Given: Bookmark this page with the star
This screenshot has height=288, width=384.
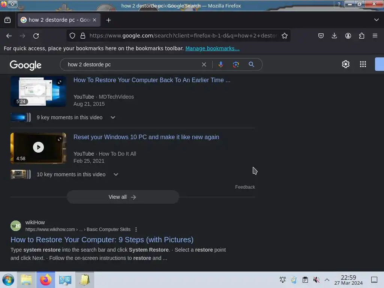Looking at the screenshot, I should (x=284, y=36).
